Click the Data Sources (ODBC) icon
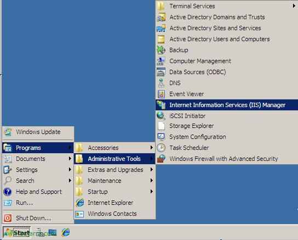 coord(161,72)
